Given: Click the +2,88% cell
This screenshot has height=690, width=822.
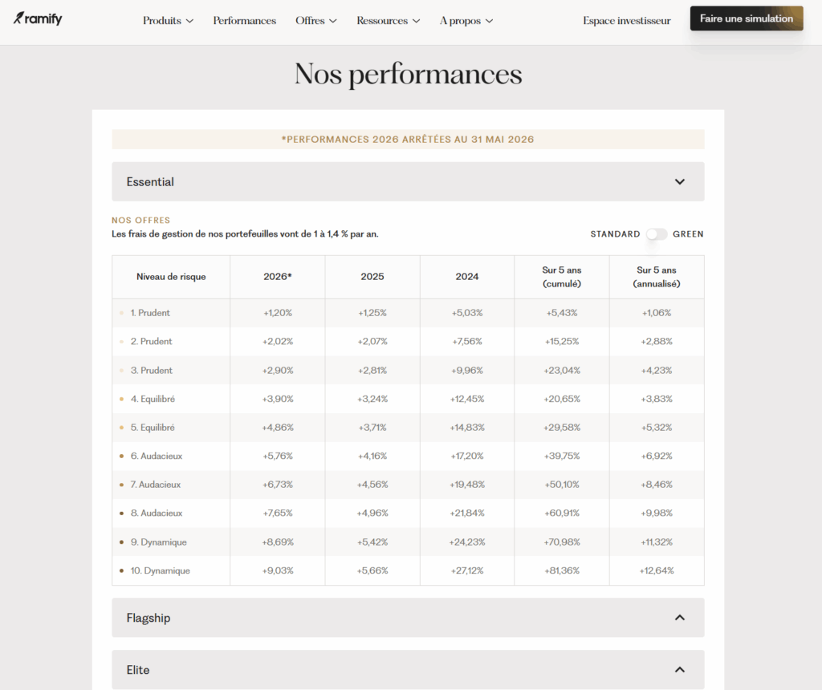Looking at the screenshot, I should click(657, 342).
